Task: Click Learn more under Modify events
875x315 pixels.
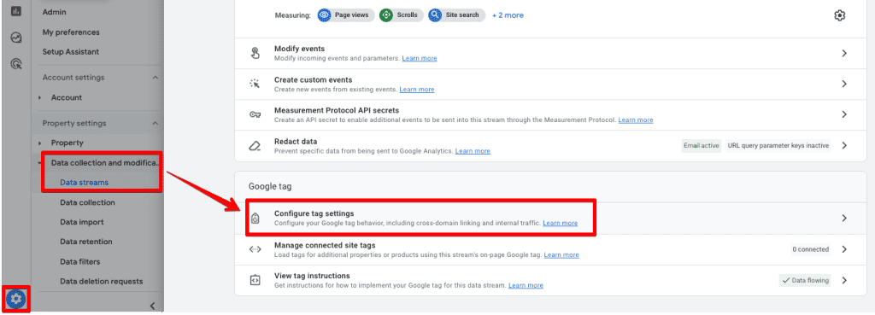Action: (x=420, y=59)
